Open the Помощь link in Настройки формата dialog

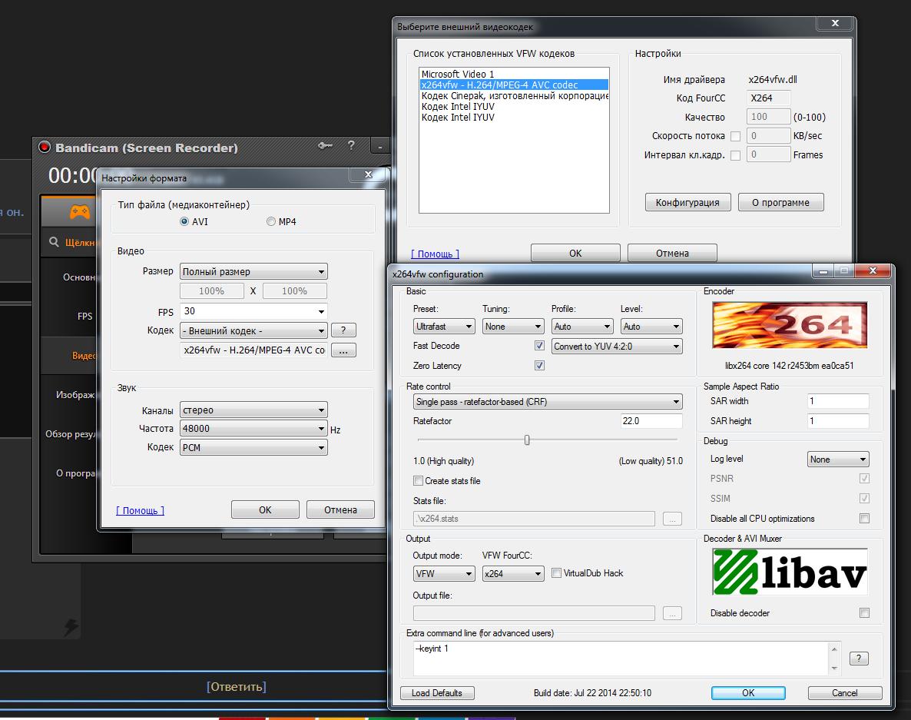tap(140, 510)
